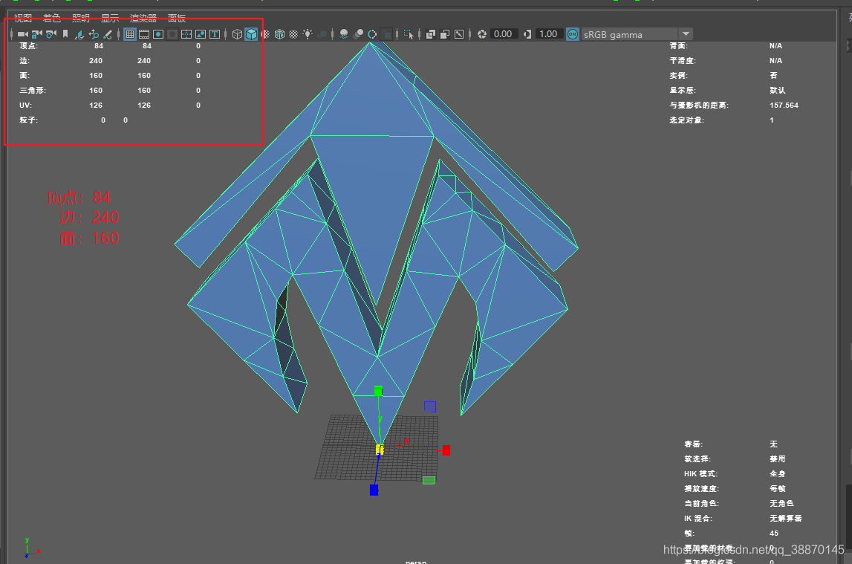Click the Grease Pencil icon
This screenshot has height=564, width=852.
pyautogui.click(x=108, y=34)
